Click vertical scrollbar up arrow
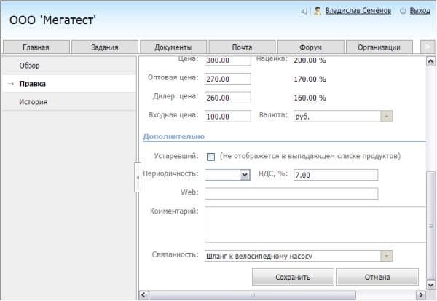Viewport: 437px width, 301px height. (x=430, y=61)
